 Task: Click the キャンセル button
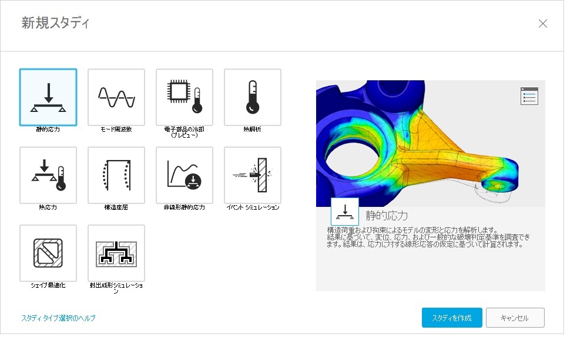click(x=515, y=318)
